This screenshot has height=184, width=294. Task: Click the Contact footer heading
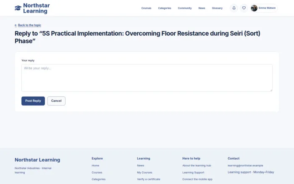point(234,158)
